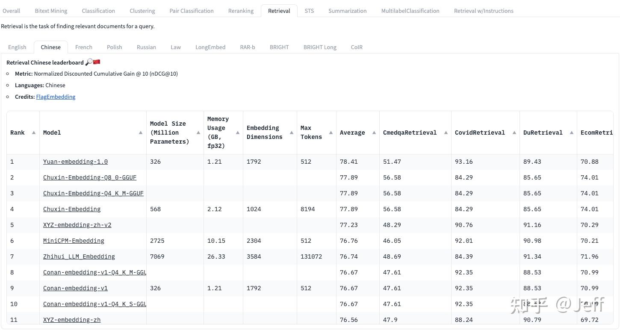
Task: Sort by Max Tokens column arrow
Action: pos(331,133)
